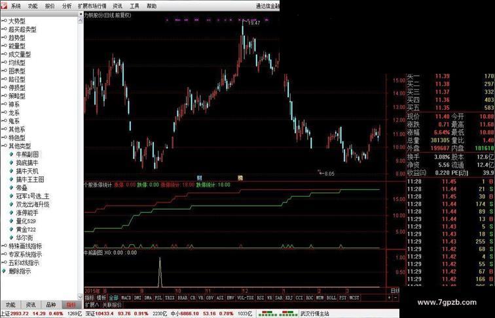
Task: Select the 帝叠 indicator diamond icon
Action: [12, 187]
